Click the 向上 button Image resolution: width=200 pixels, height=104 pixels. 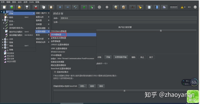pos(142,57)
